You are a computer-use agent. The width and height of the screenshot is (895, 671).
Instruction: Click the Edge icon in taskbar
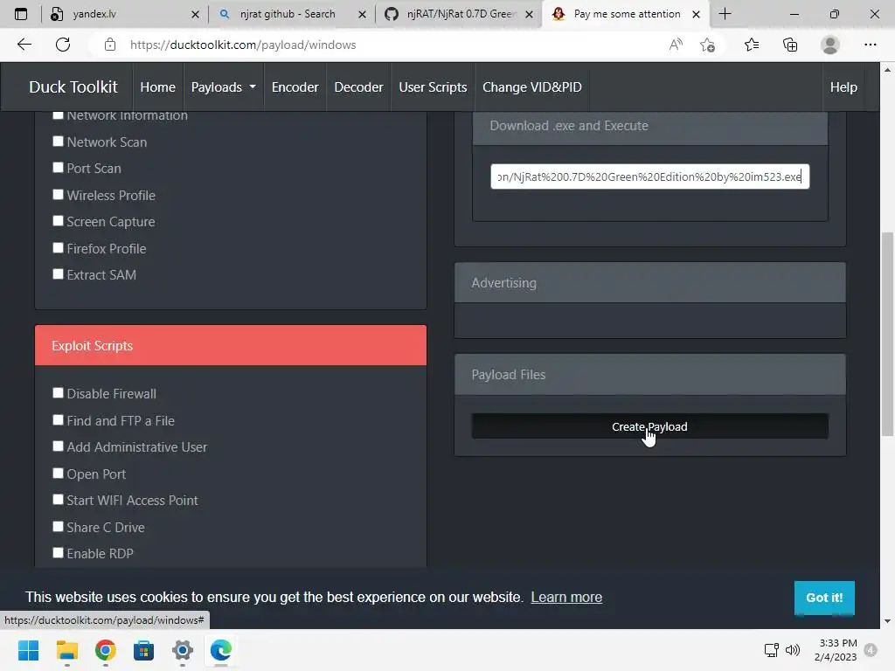coord(221,650)
